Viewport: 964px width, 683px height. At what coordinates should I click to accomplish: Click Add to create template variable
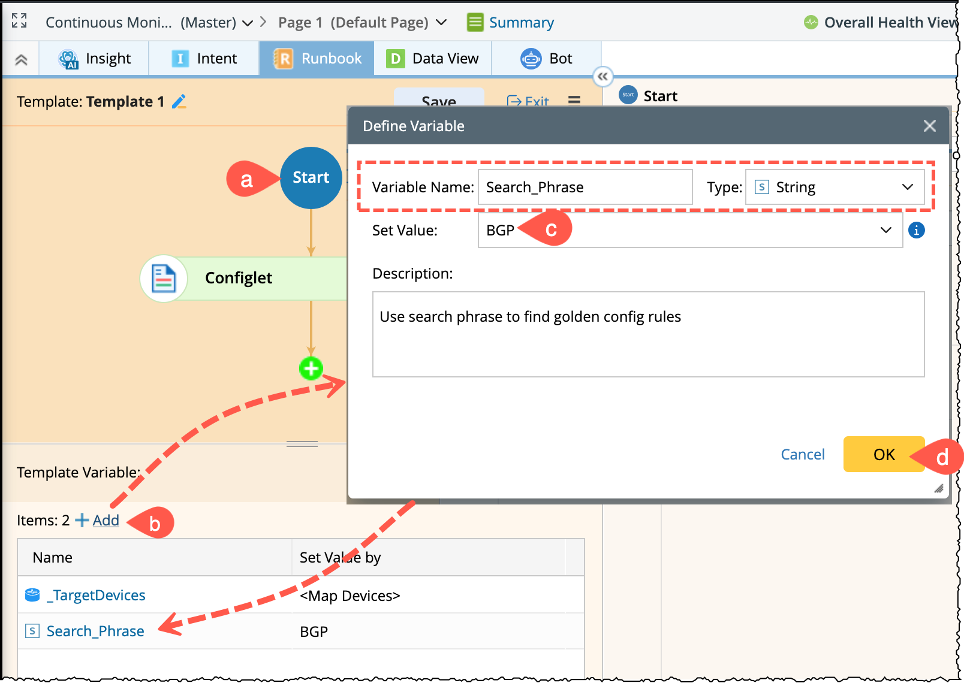(105, 521)
